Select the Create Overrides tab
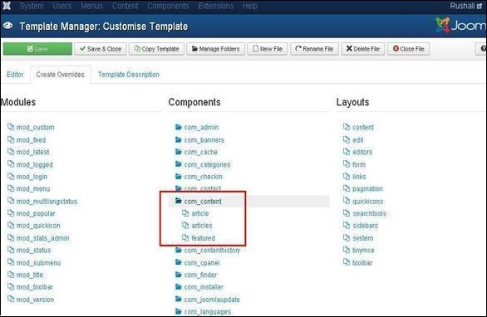This screenshot has height=317, width=487. pos(61,75)
